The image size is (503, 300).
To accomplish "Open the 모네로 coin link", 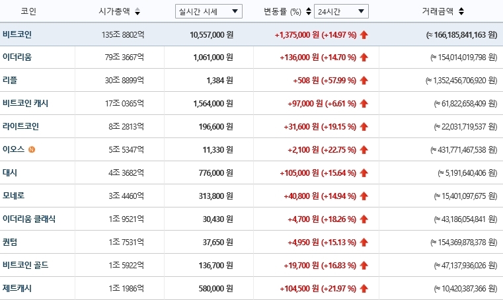I will click(13, 196).
